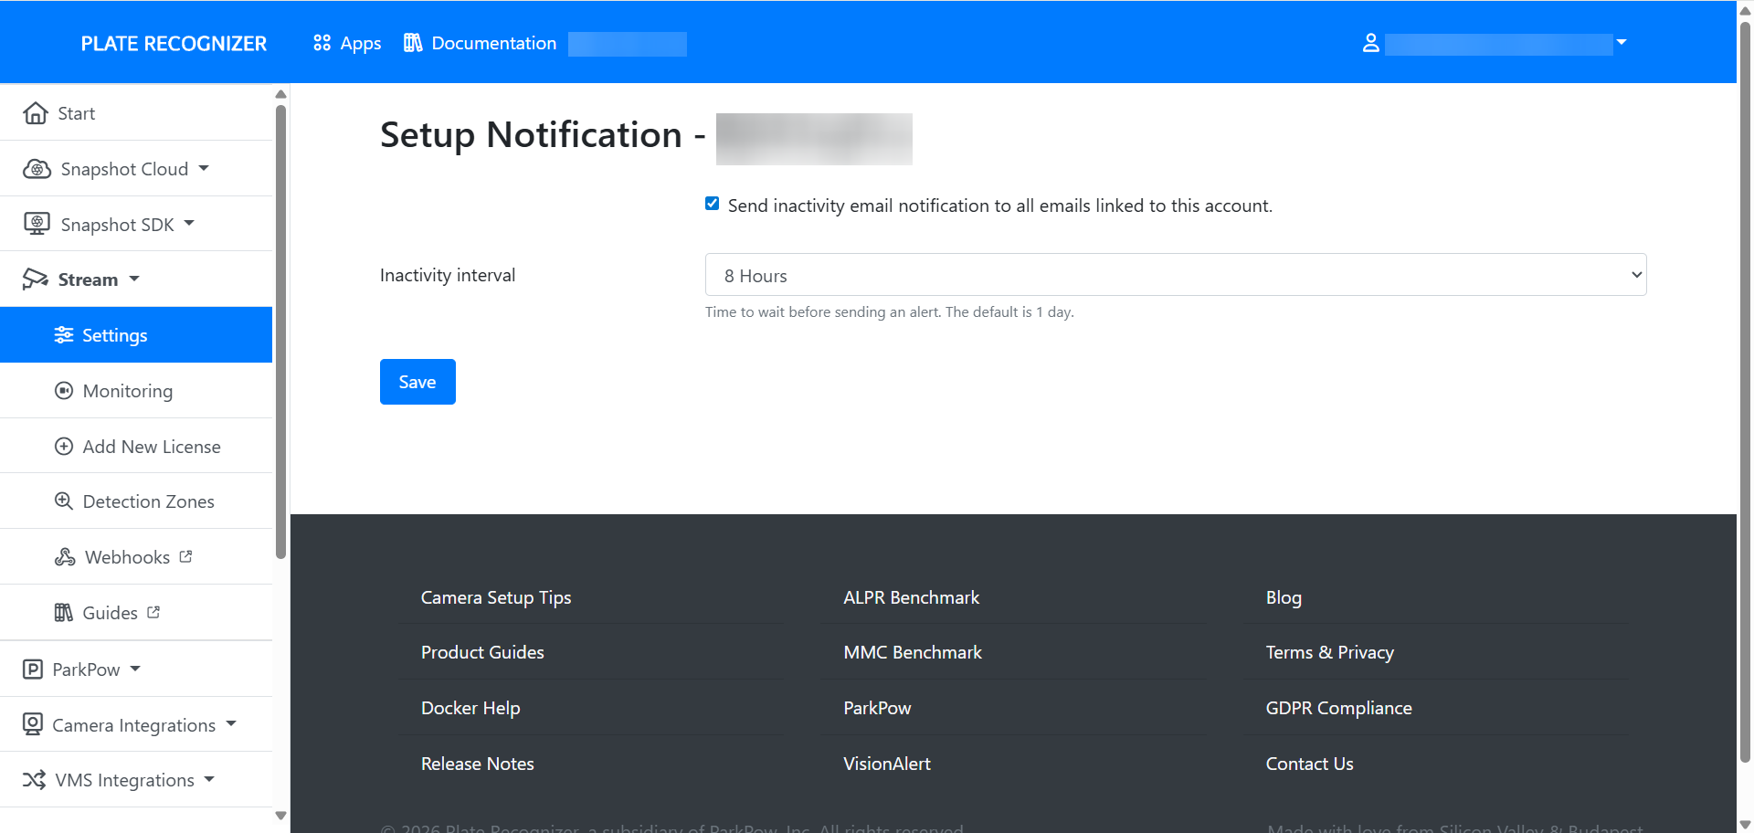Click the Documentation books icon
1754x833 pixels.
pyautogui.click(x=413, y=43)
